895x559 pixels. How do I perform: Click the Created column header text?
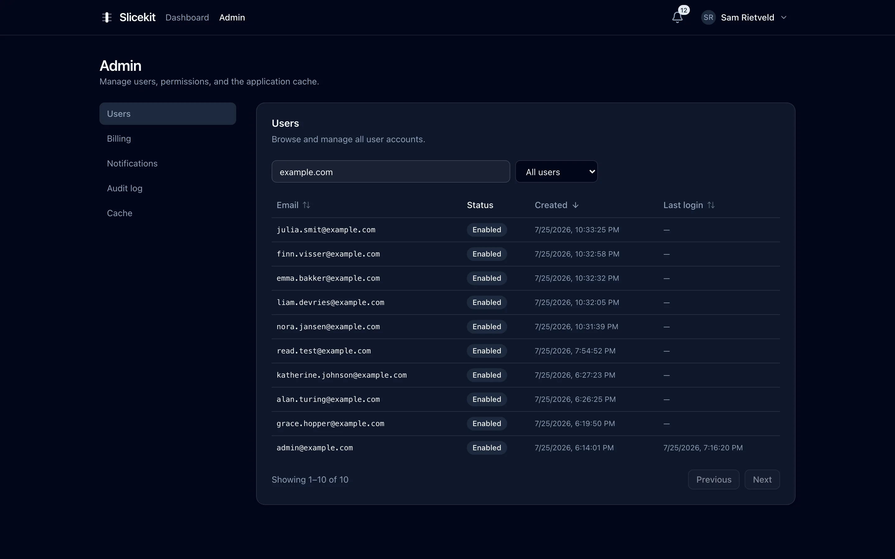pyautogui.click(x=551, y=205)
